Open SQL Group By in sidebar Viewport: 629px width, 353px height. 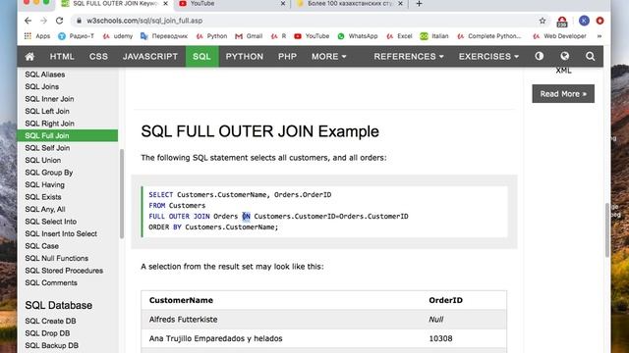tap(48, 173)
